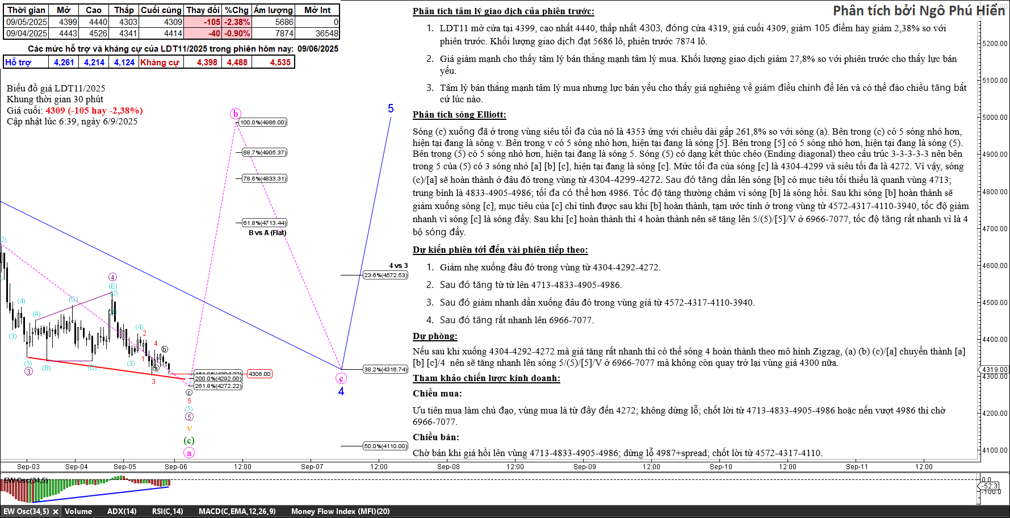Click the 4319.00 current price tag on axis
The image size is (1010, 518).
click(995, 369)
